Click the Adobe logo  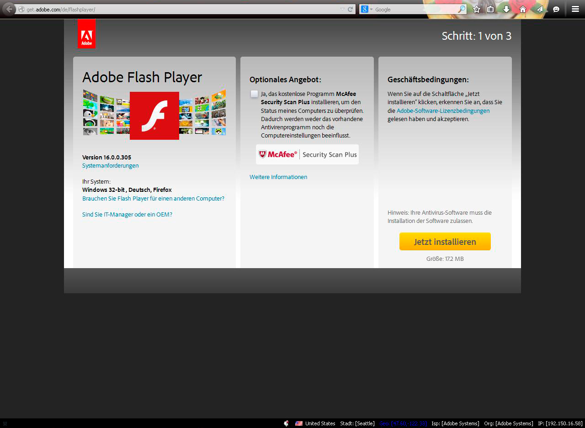(x=86, y=34)
